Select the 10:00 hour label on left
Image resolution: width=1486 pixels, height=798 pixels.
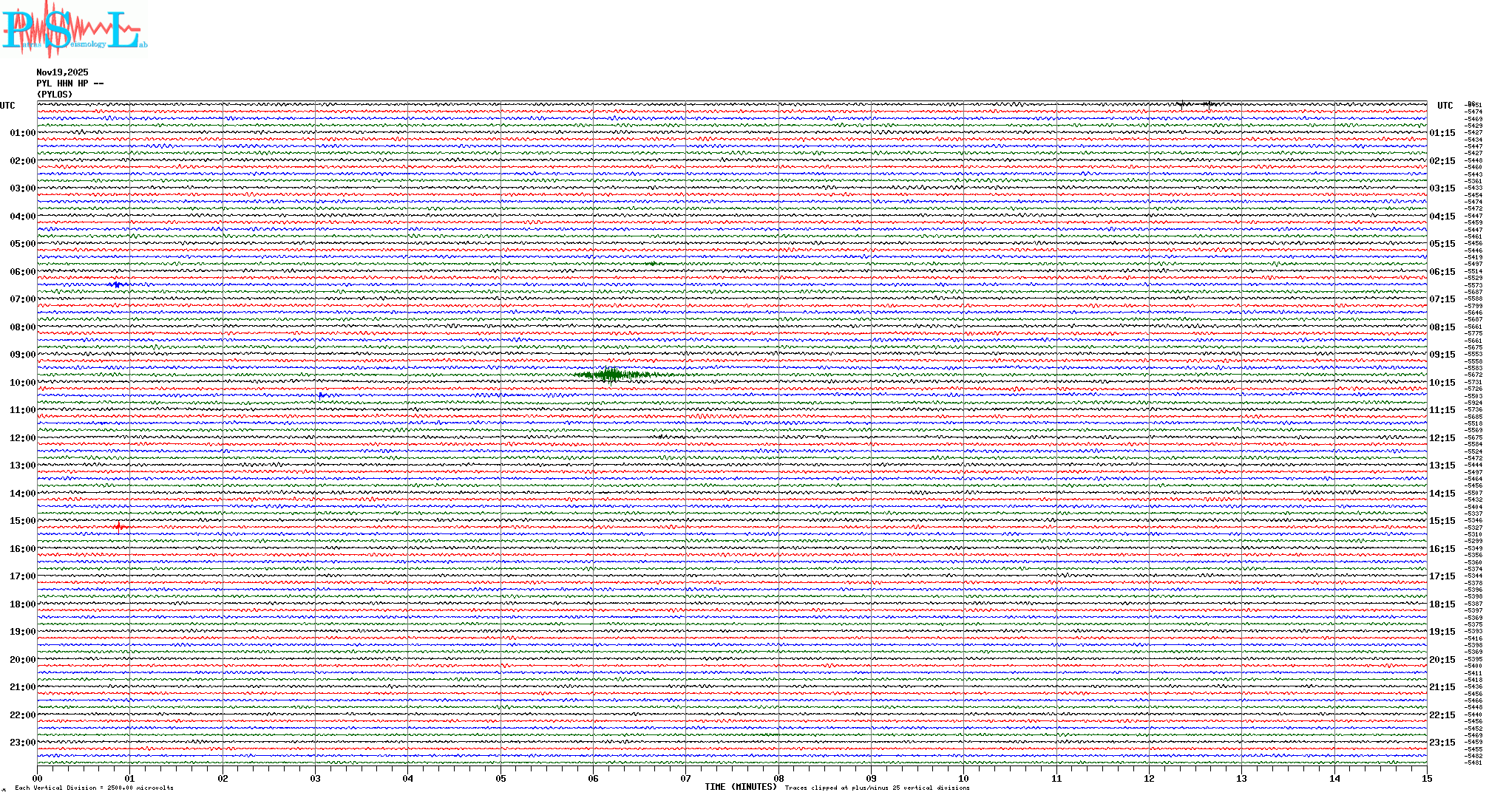click(22, 383)
